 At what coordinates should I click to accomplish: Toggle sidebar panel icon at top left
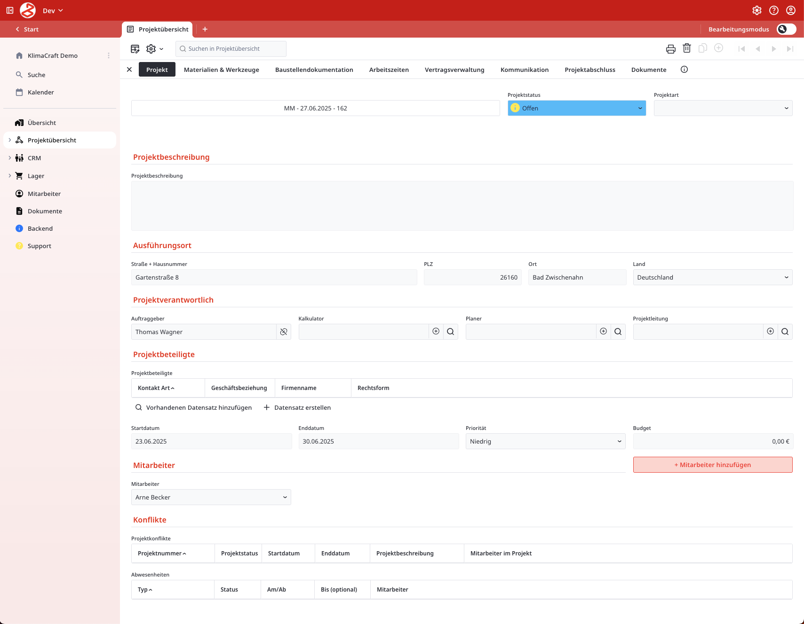point(10,10)
